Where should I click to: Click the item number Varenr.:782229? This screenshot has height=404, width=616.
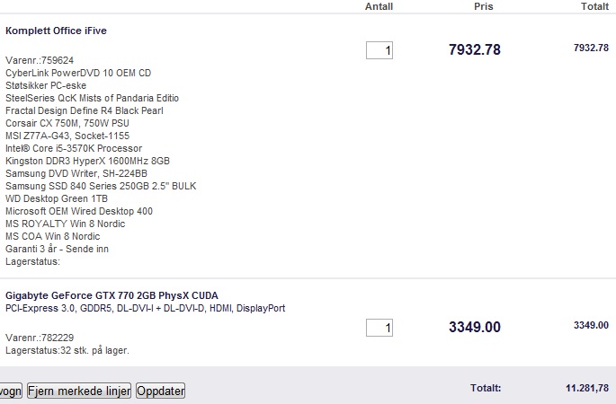point(40,338)
